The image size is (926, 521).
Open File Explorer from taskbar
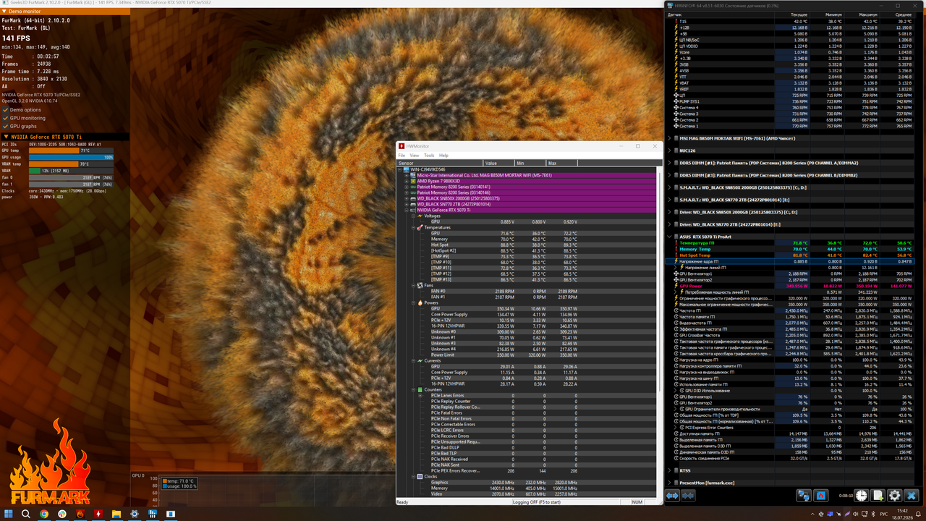pos(116,514)
